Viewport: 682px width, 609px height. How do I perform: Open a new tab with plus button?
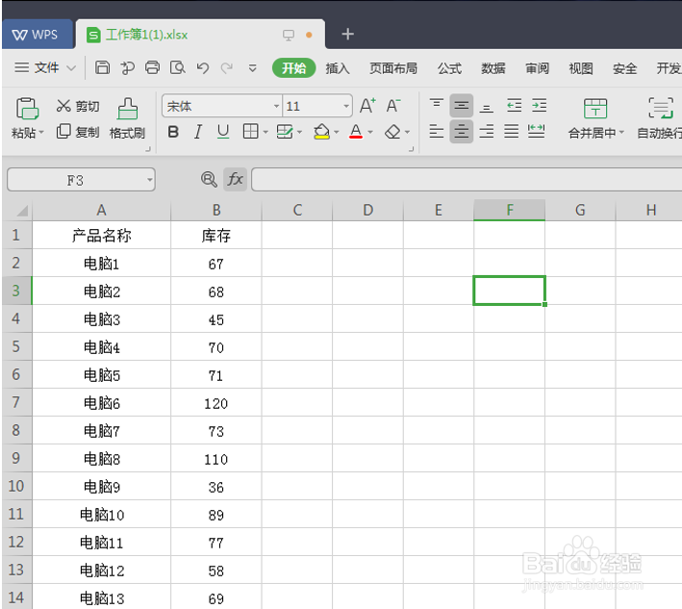tap(347, 34)
